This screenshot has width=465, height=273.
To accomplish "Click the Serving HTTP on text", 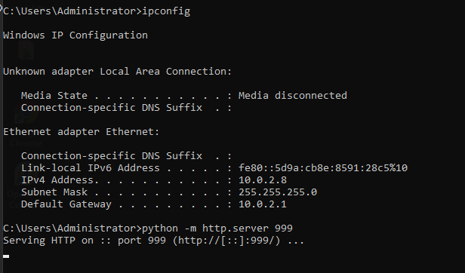I will click(48, 241).
